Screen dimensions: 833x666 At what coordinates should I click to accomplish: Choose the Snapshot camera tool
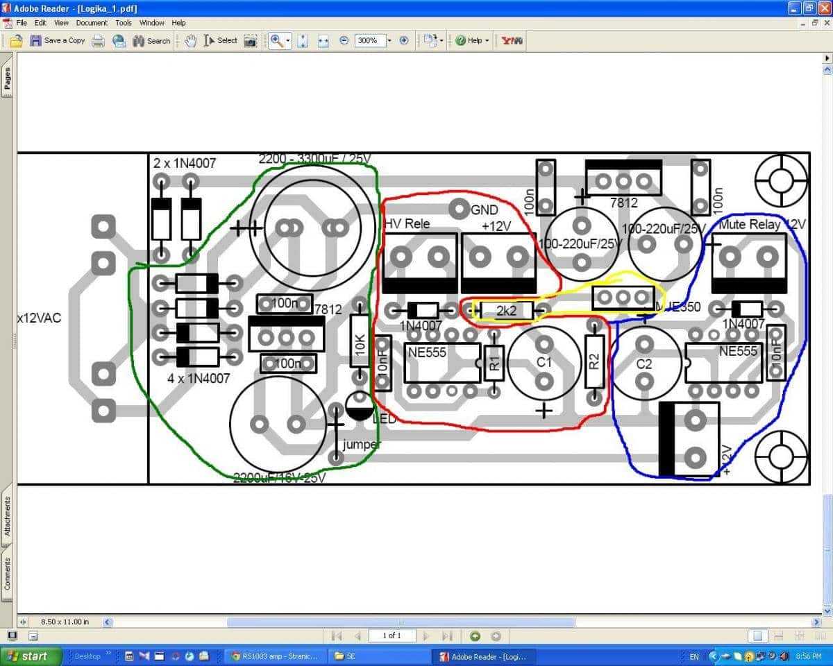point(250,41)
